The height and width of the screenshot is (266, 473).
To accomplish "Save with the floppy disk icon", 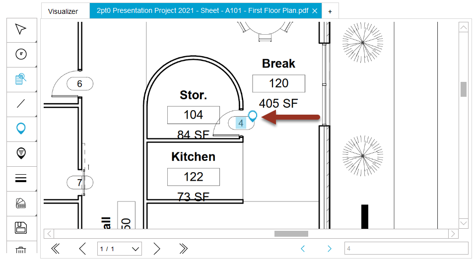I will 21,228.
